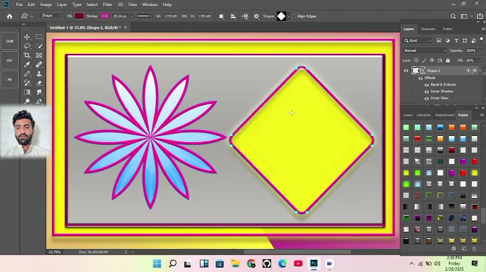Open the Kind filter dropdown
Viewport: 486px width, 272px height.
(418, 40)
